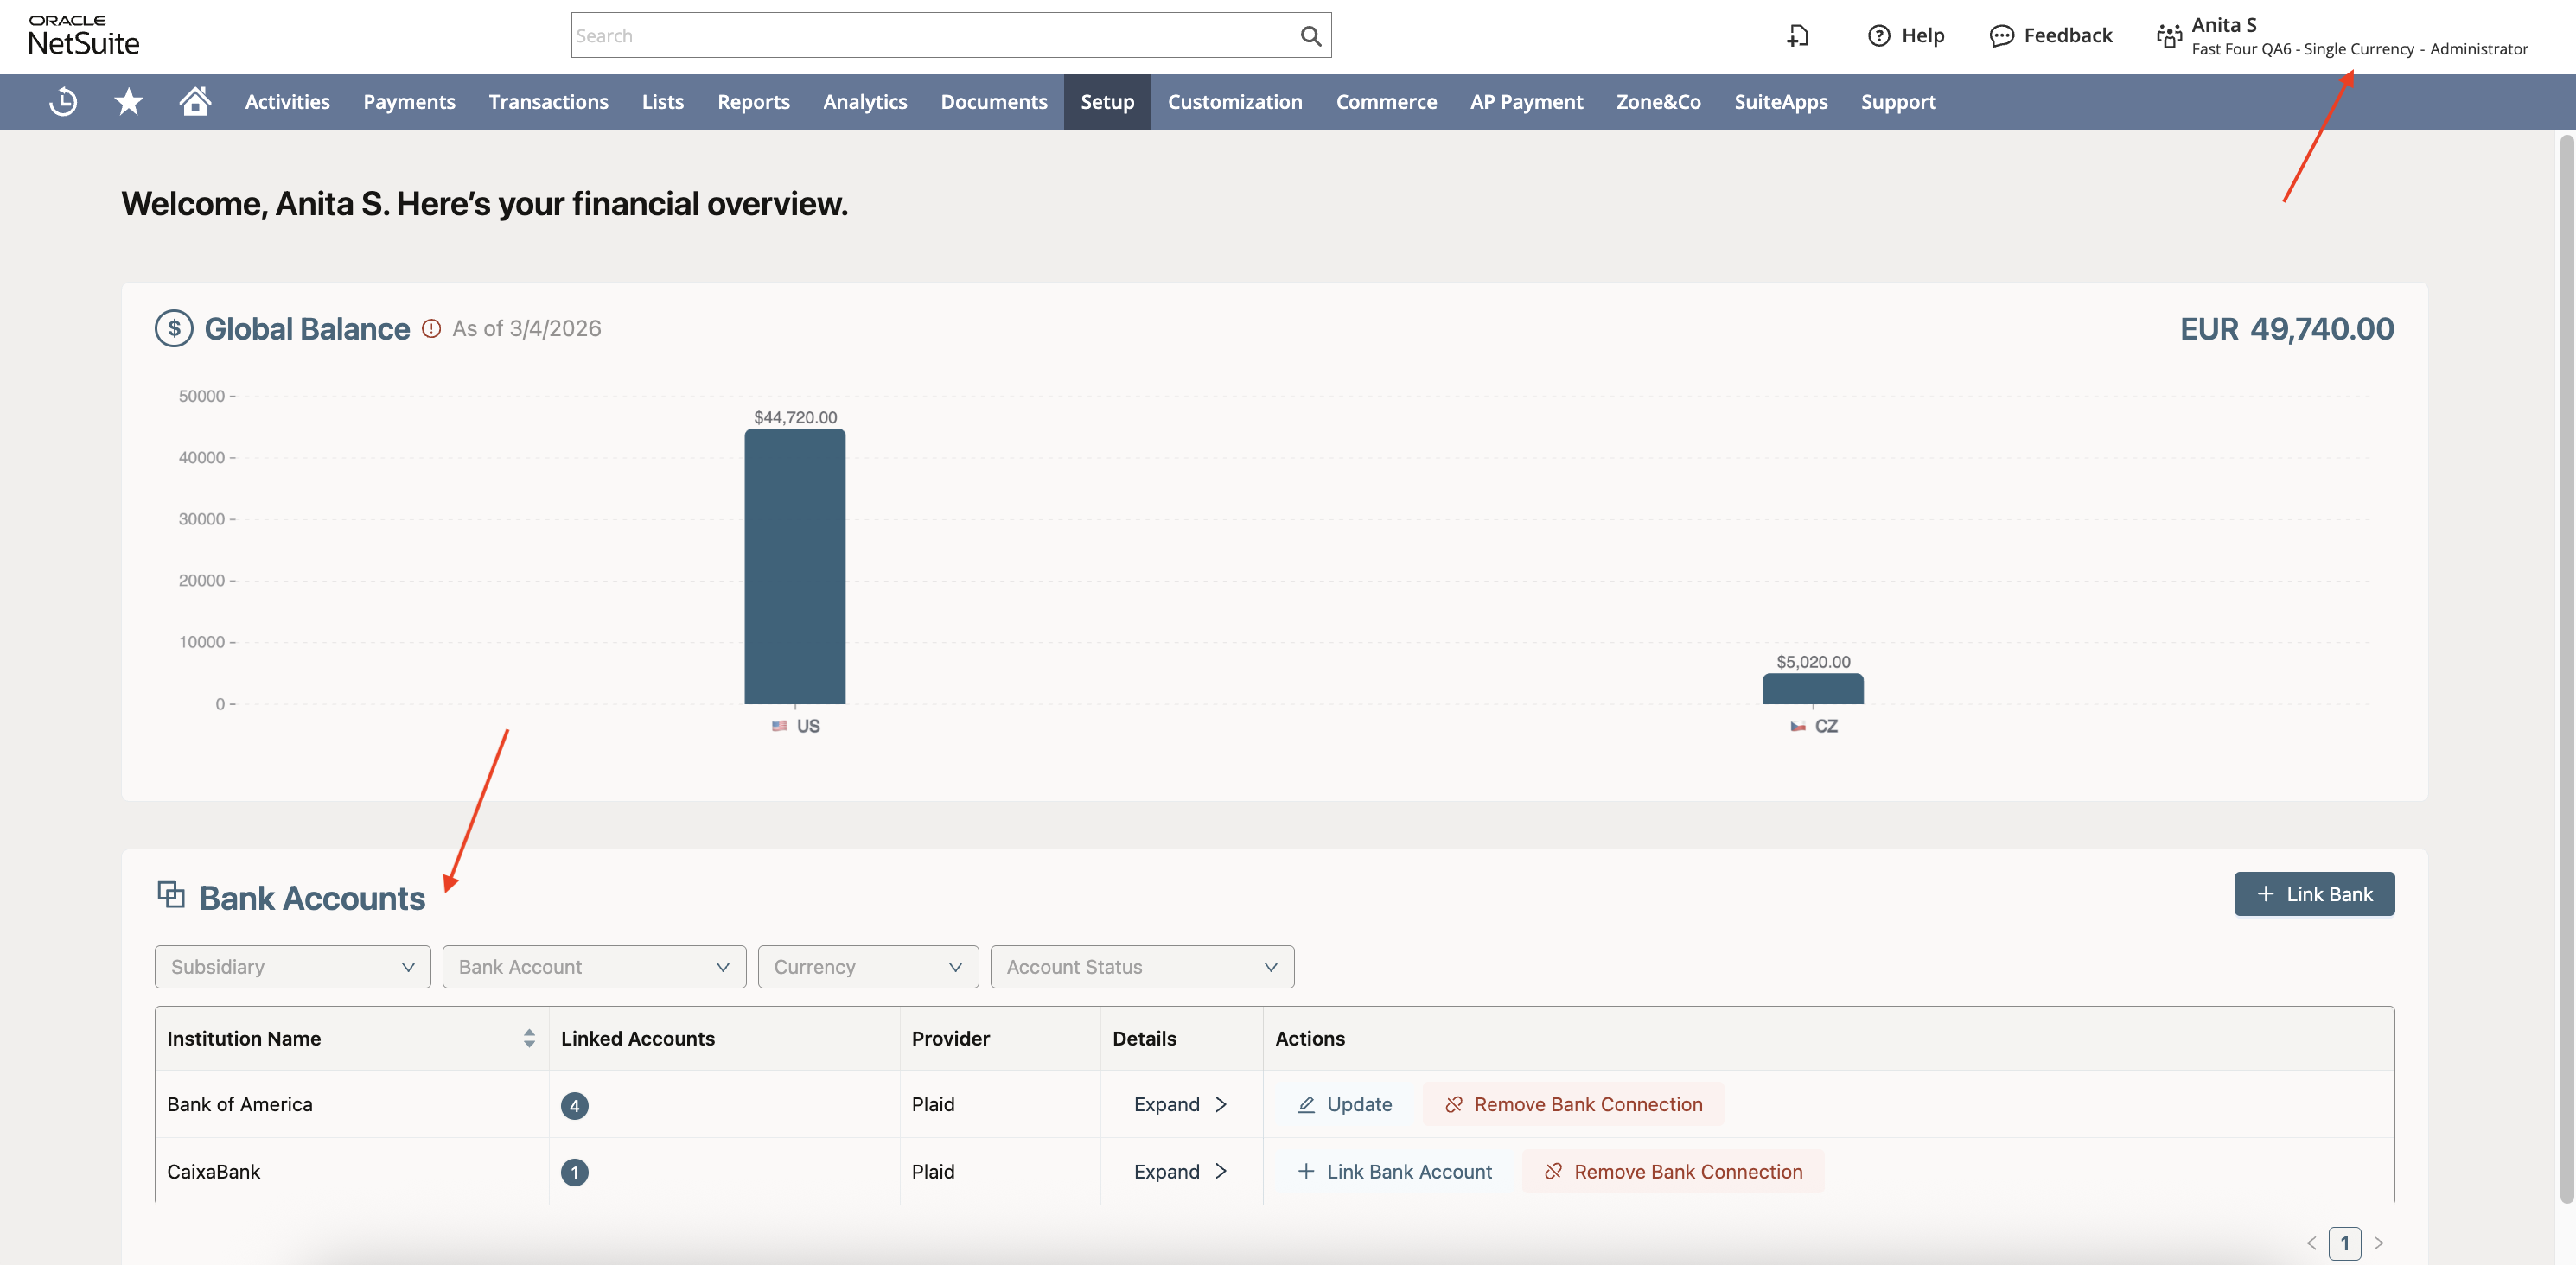Click the Feedback speech bubble icon

point(2001,36)
